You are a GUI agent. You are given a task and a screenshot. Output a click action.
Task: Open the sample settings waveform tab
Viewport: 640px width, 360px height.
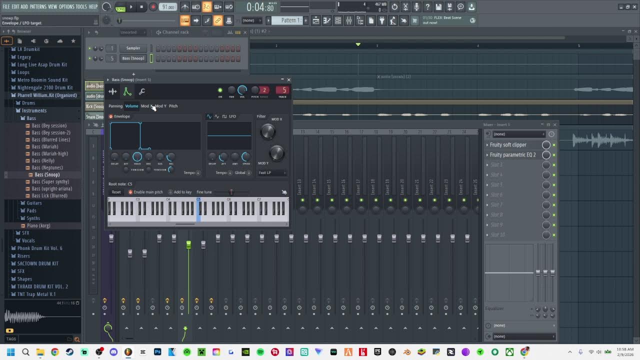point(112,91)
